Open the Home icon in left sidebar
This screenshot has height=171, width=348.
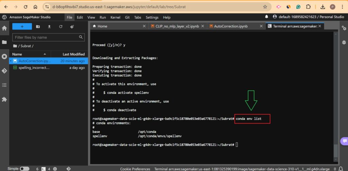pyautogui.click(x=4, y=28)
